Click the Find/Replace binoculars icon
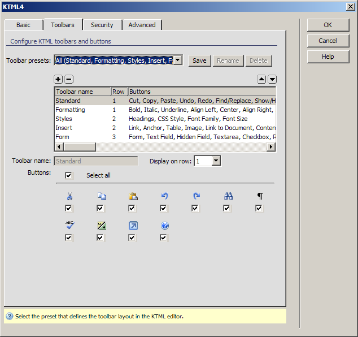 click(x=228, y=196)
